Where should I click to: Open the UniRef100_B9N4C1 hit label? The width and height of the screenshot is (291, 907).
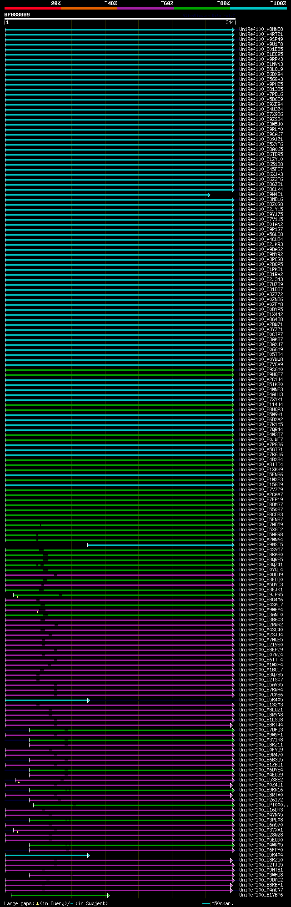(x=261, y=194)
